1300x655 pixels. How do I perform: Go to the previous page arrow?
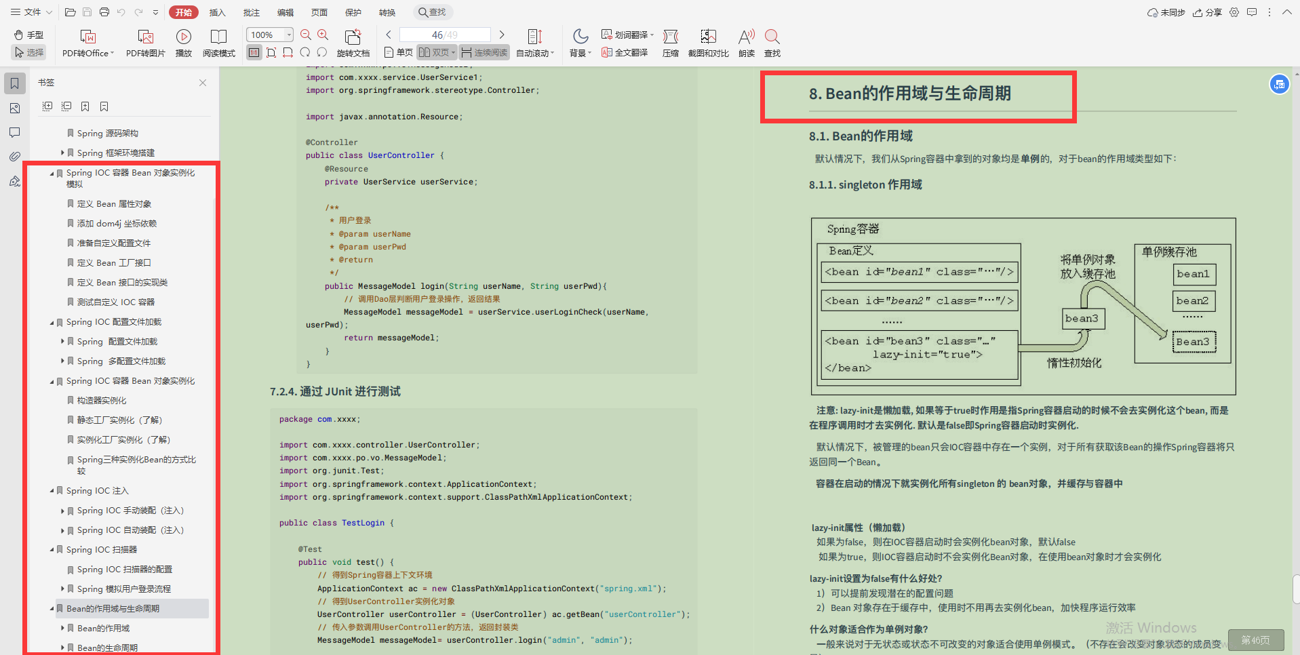(389, 35)
